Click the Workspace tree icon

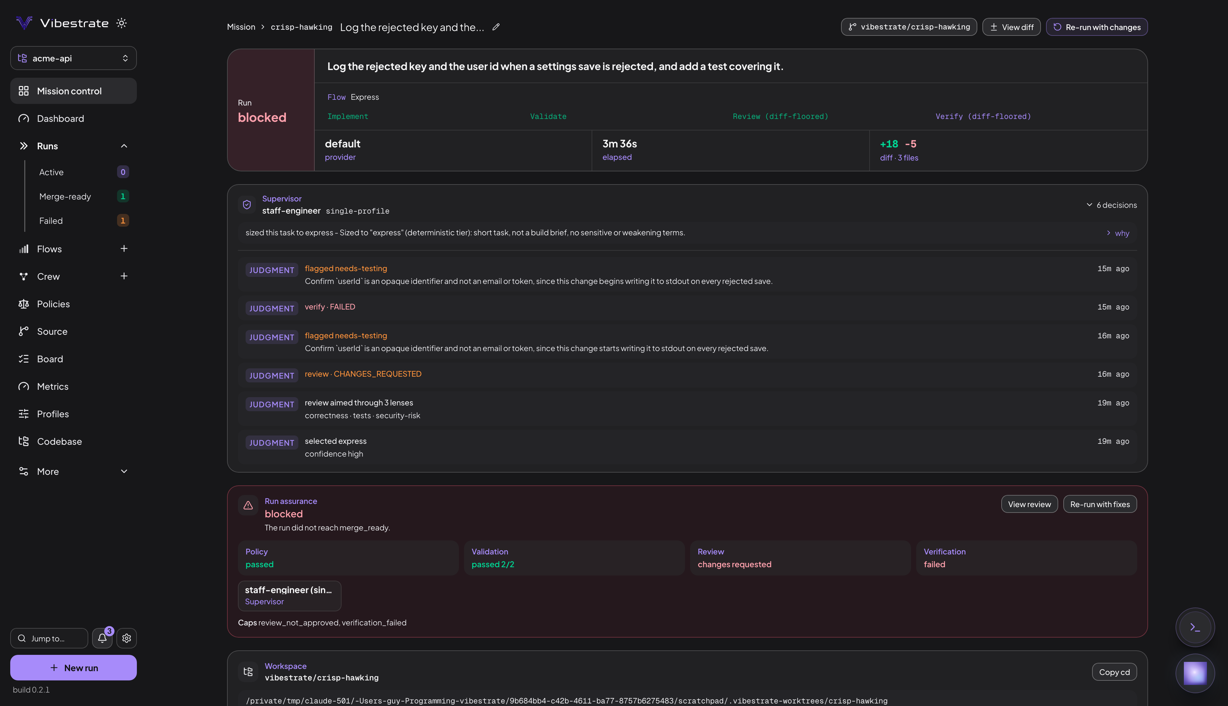248,671
